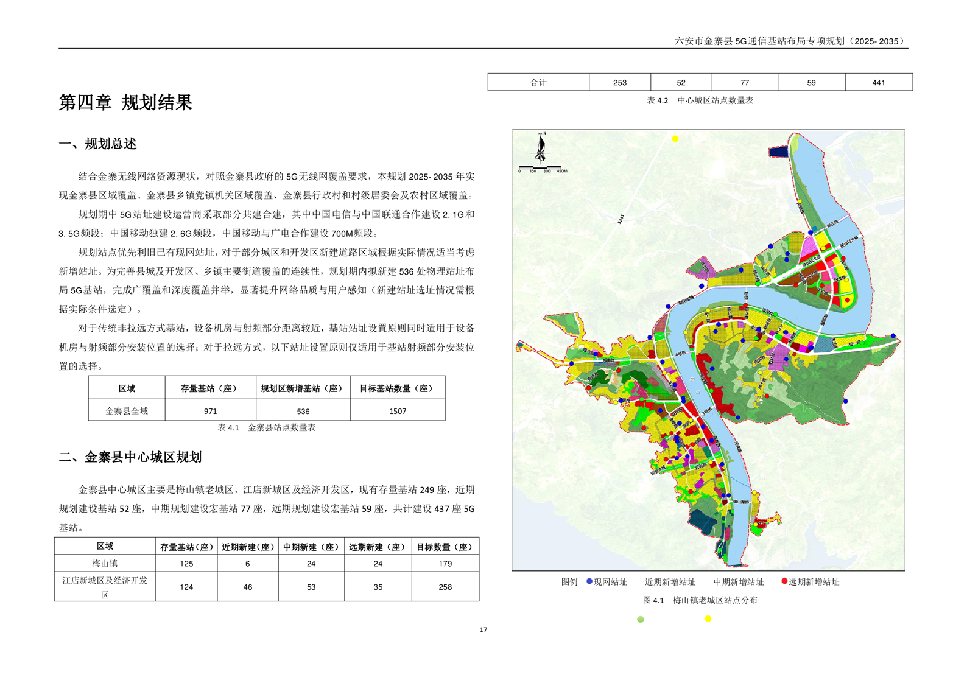The height and width of the screenshot is (683, 967).
Task: Click the legend label 近期新增站址
Action: pos(670,582)
